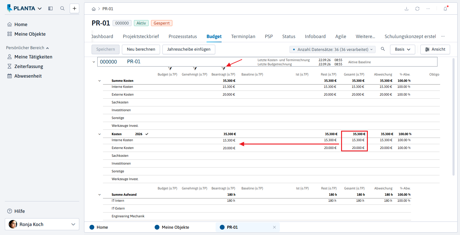This screenshot has height=235, width=460.
Task: Click the Gesperrt status badge
Action: 162,23
